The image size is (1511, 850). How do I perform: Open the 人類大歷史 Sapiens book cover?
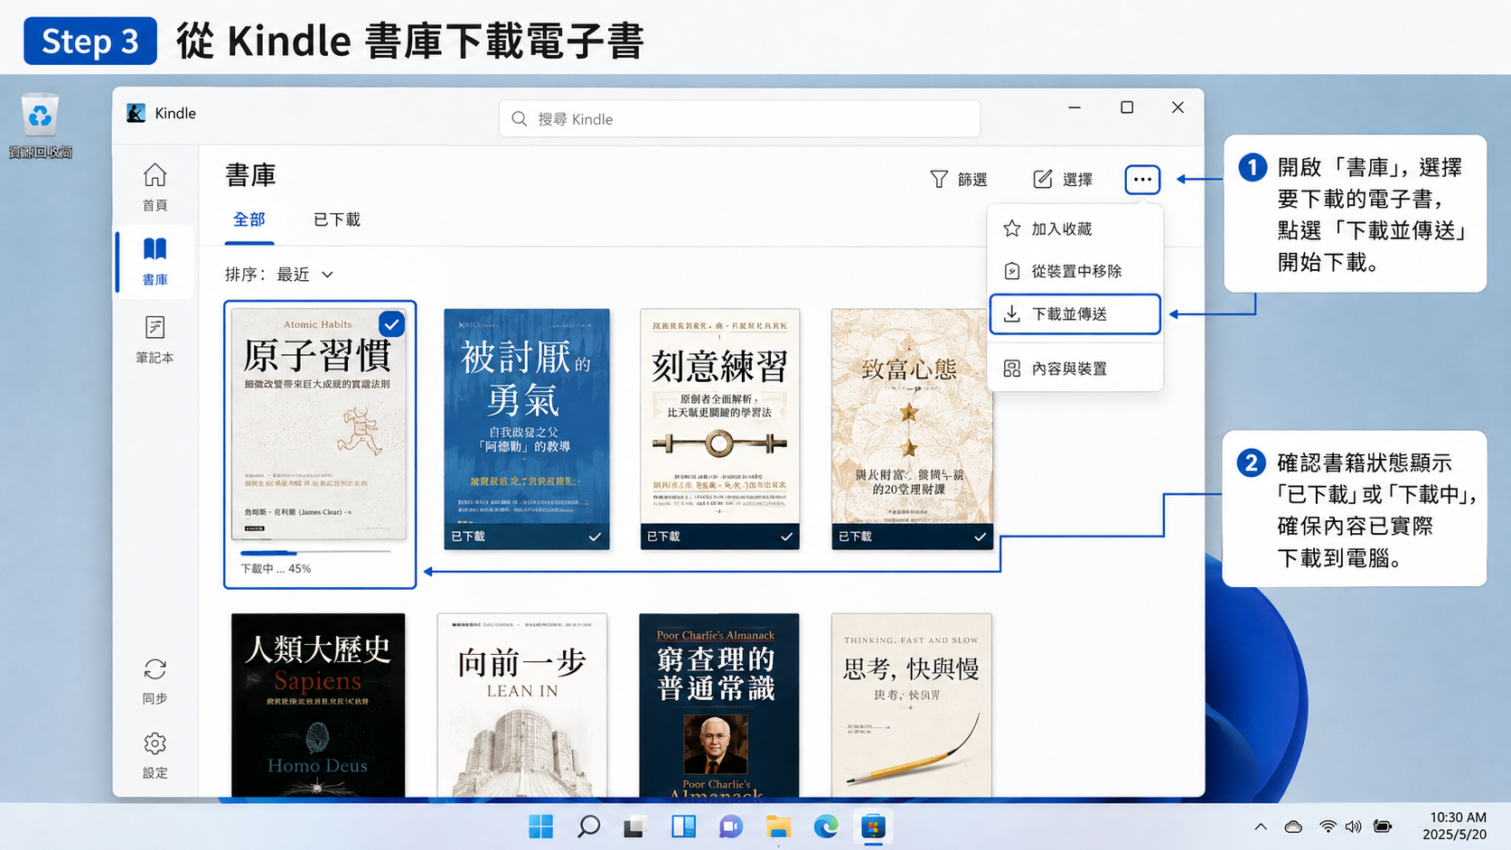318,705
